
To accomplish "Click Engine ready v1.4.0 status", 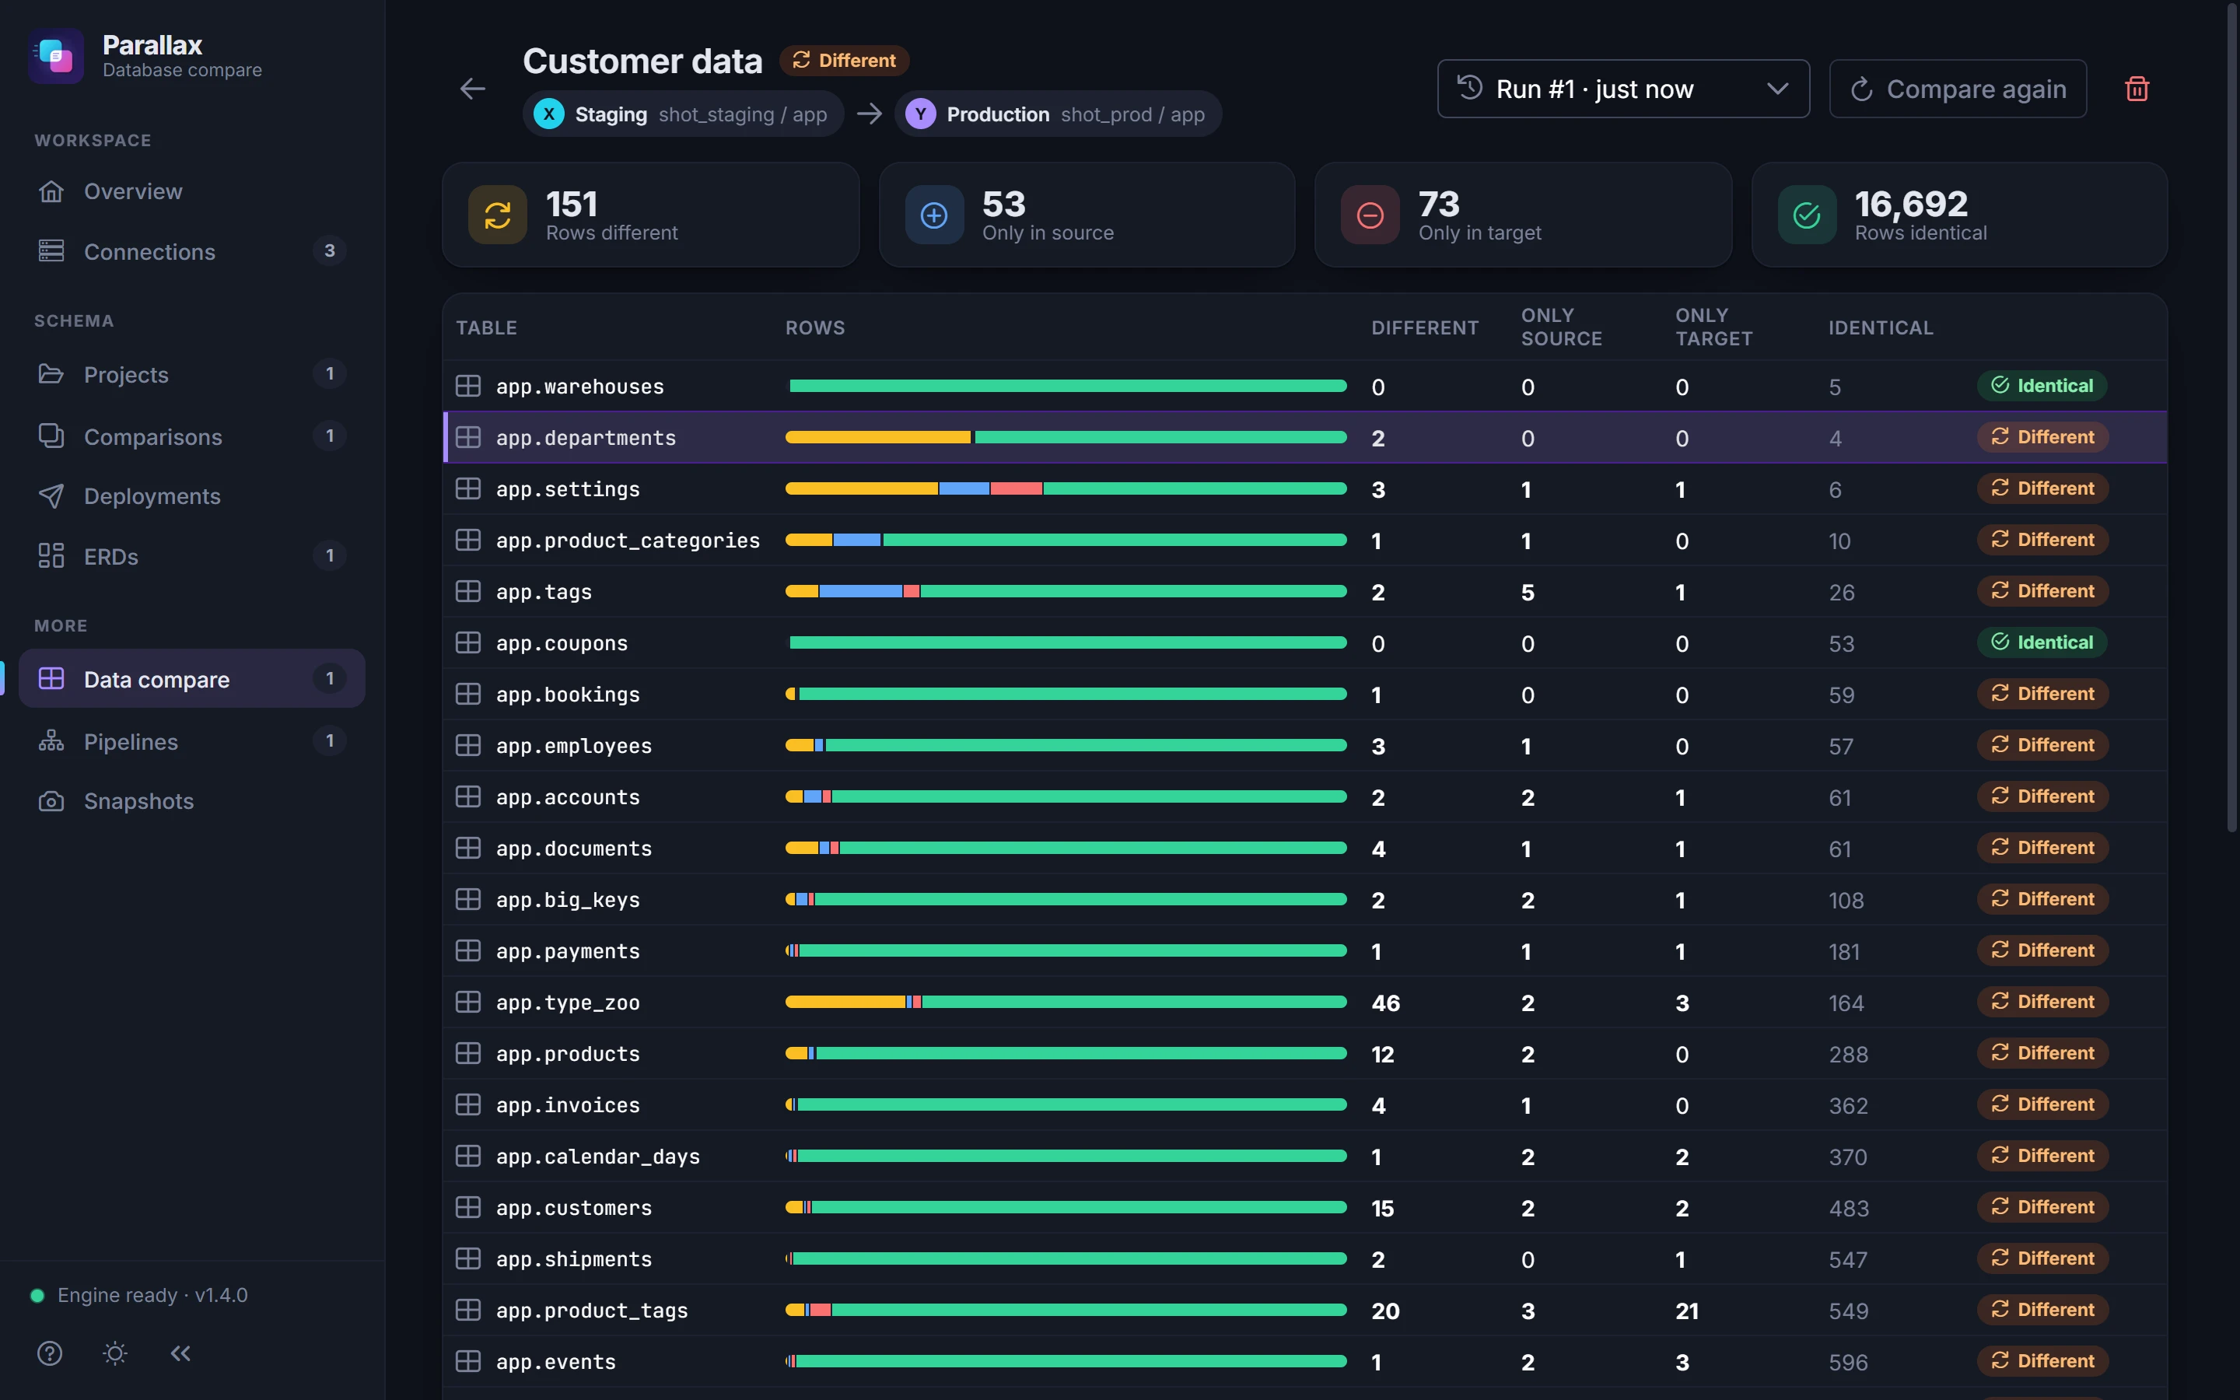I will (x=140, y=1294).
